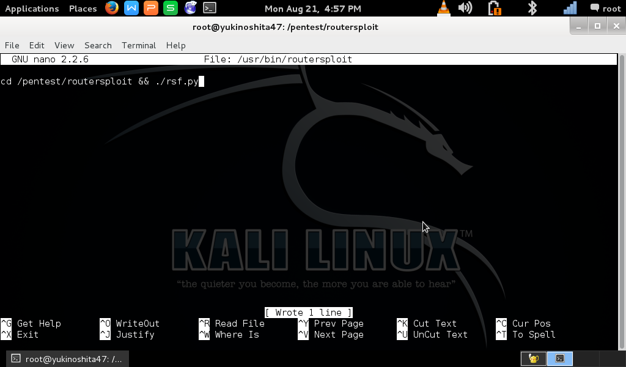Image resolution: width=626 pixels, height=367 pixels.
Task: Open the terminal View menu
Action: tap(64, 45)
